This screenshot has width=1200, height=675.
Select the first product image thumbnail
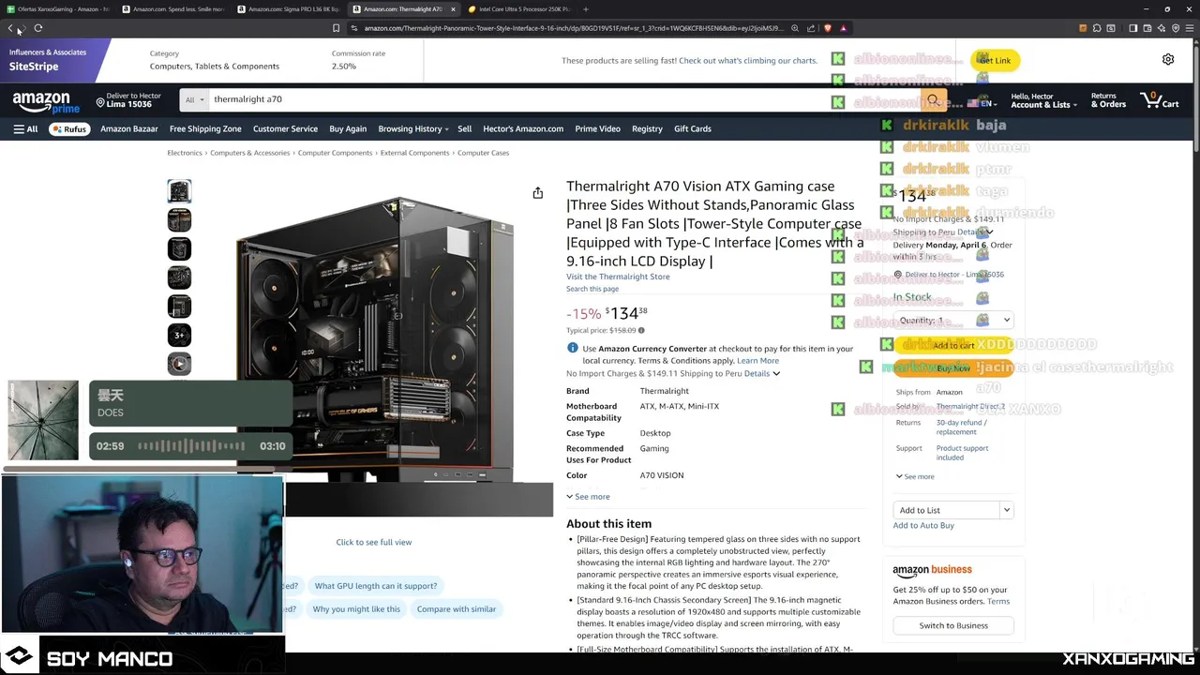pos(179,191)
